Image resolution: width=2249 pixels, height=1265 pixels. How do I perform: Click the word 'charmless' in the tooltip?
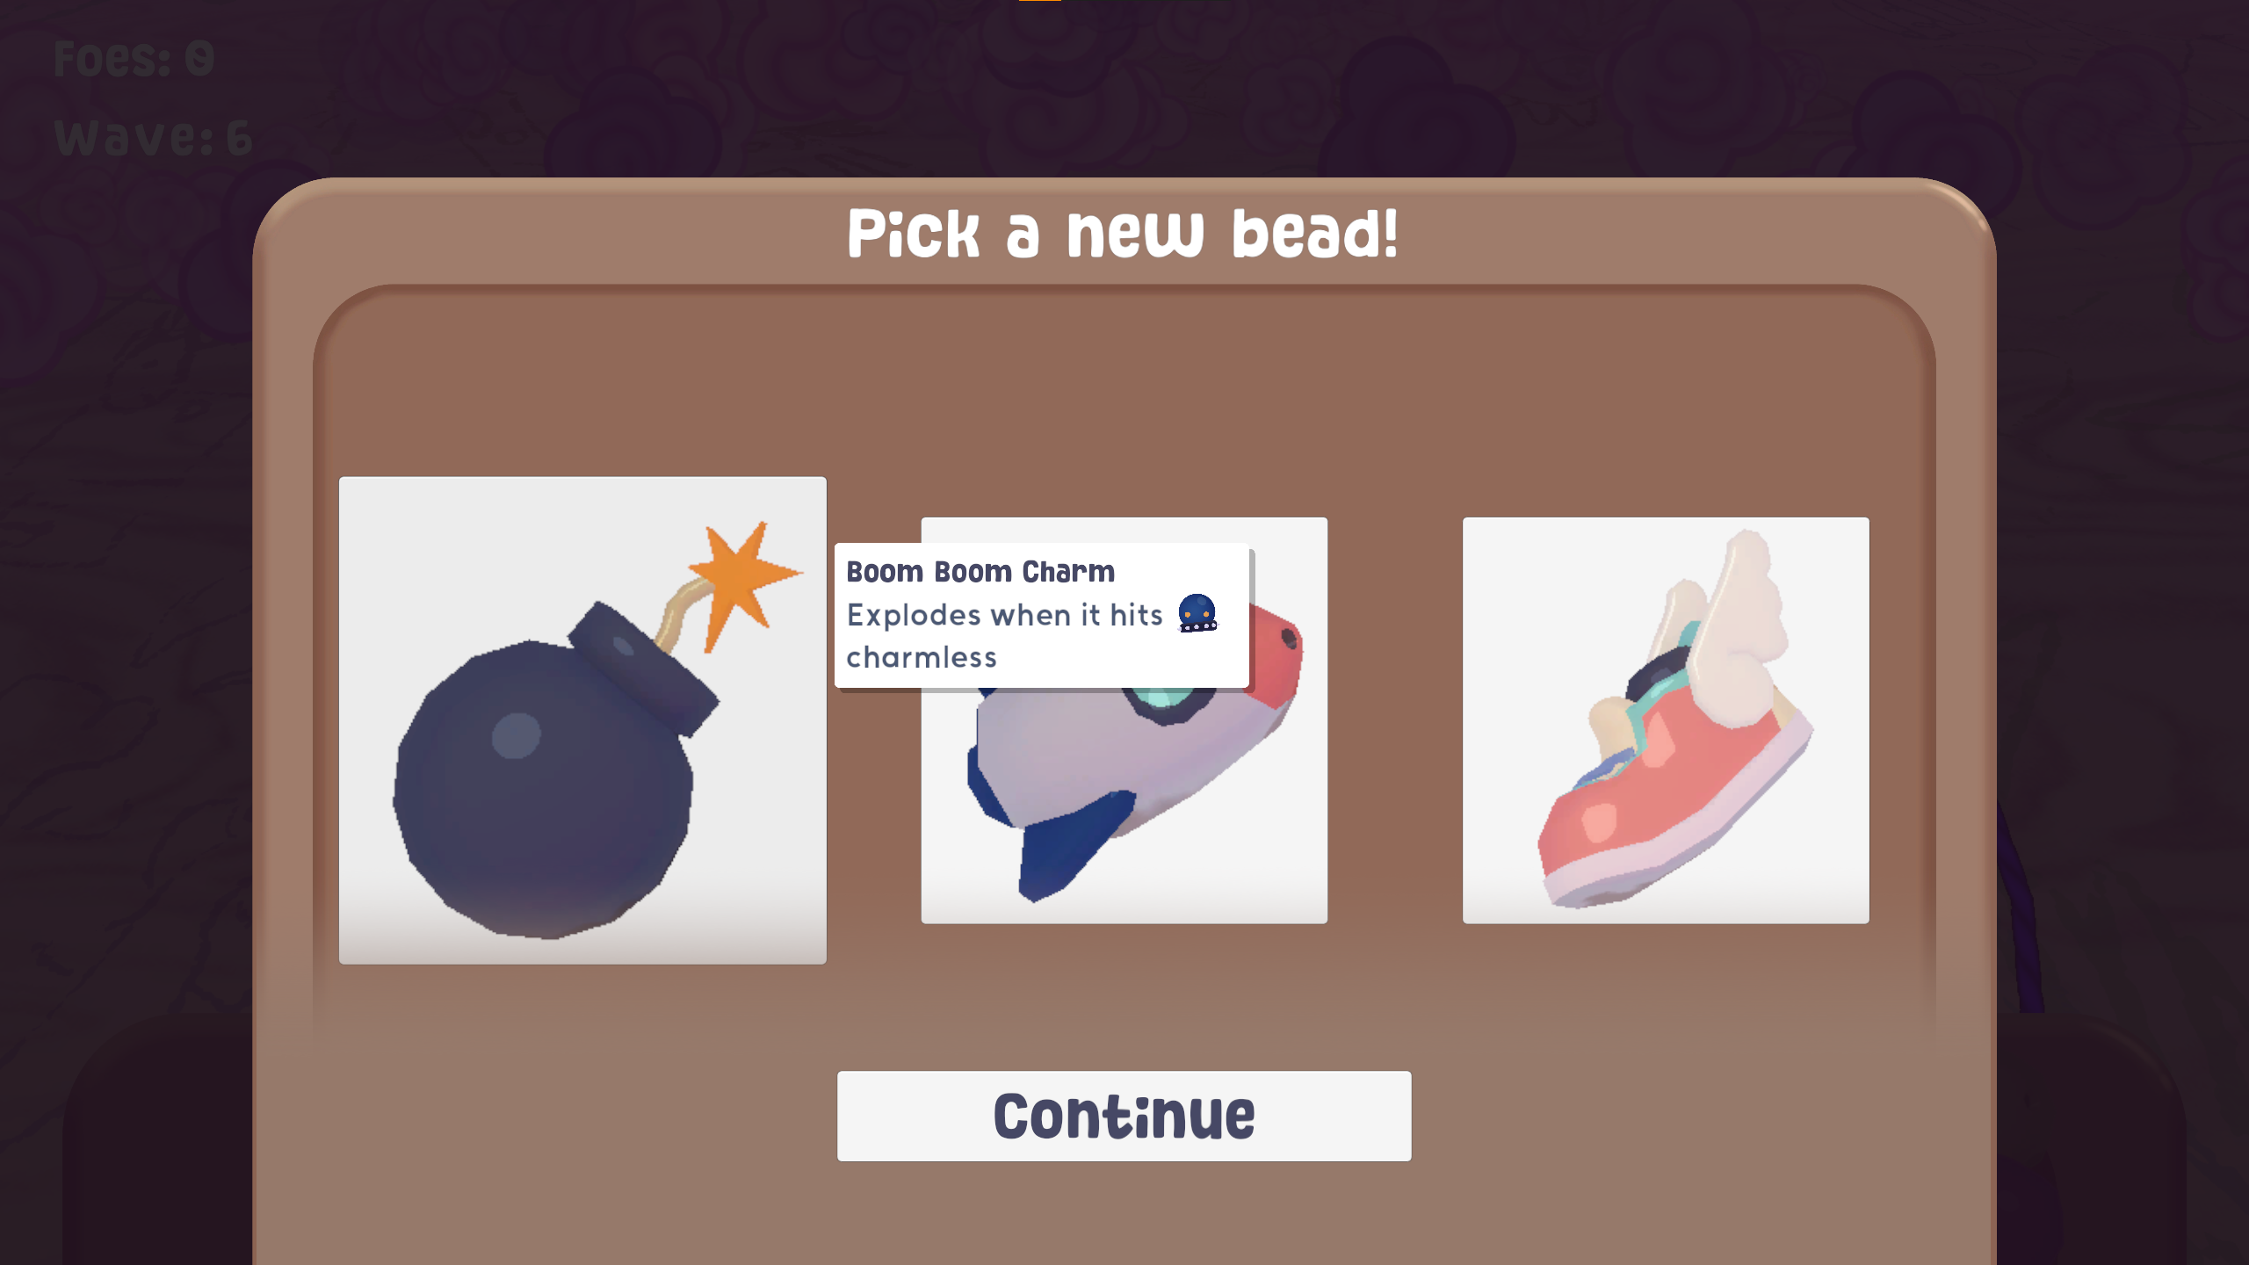[922, 657]
